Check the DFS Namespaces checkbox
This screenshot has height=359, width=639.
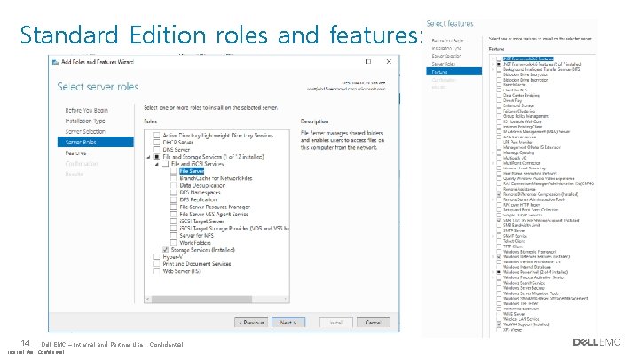174,192
